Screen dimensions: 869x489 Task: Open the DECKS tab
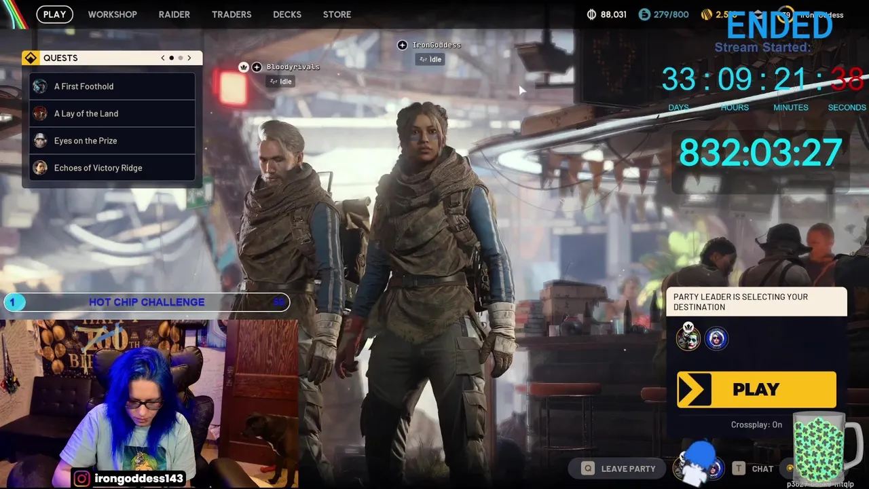287,14
